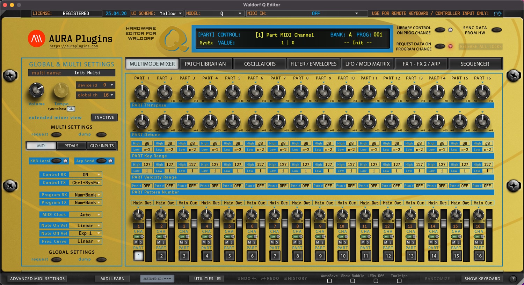Image resolution: width=524 pixels, height=285 pixels.
Task: Click the Sync Data From HW oval button
Action: tap(496, 30)
